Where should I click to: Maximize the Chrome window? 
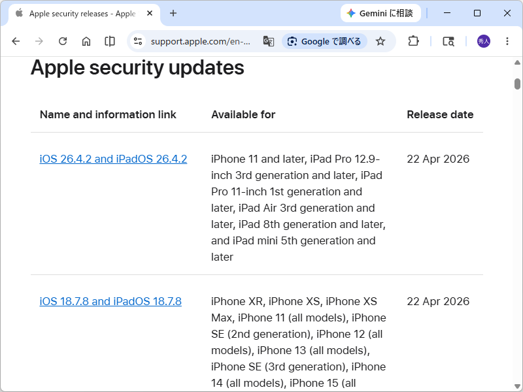[x=477, y=13]
